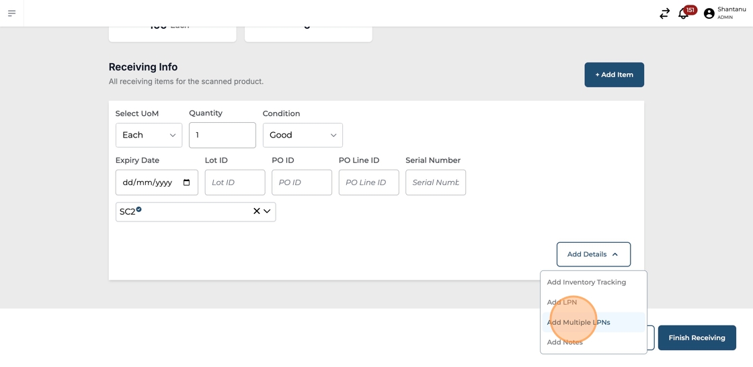Click into the Lot ID field
Image resolution: width=753 pixels, height=367 pixels.
coord(235,182)
